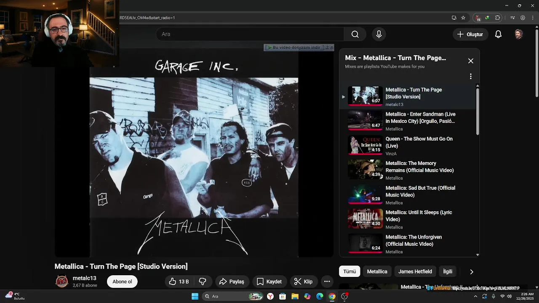Focus the Ara search input field

click(x=250, y=34)
